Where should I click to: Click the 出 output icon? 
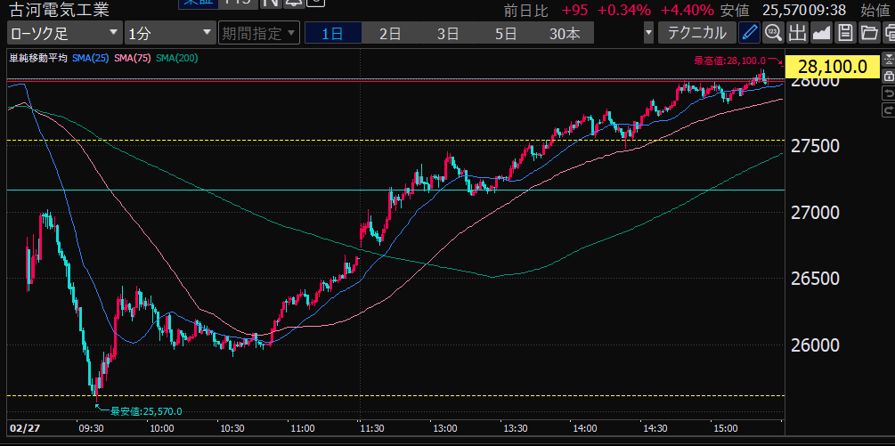click(797, 34)
